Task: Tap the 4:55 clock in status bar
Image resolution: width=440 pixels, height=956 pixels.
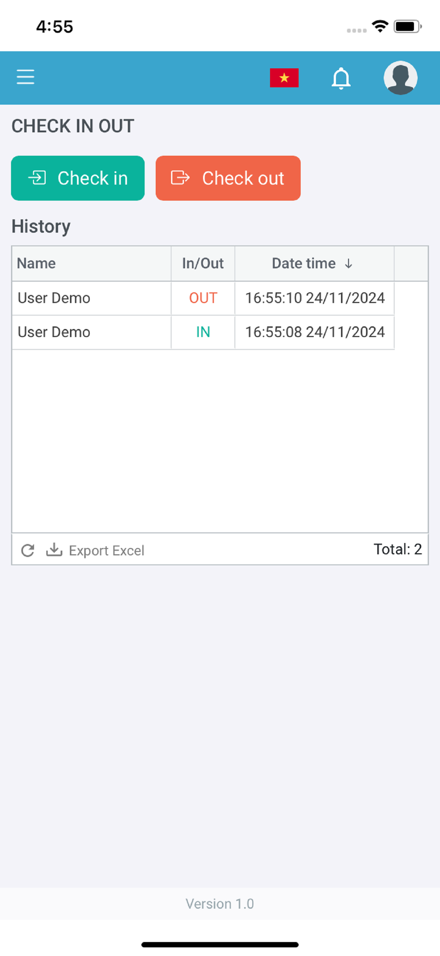Action: tap(55, 27)
